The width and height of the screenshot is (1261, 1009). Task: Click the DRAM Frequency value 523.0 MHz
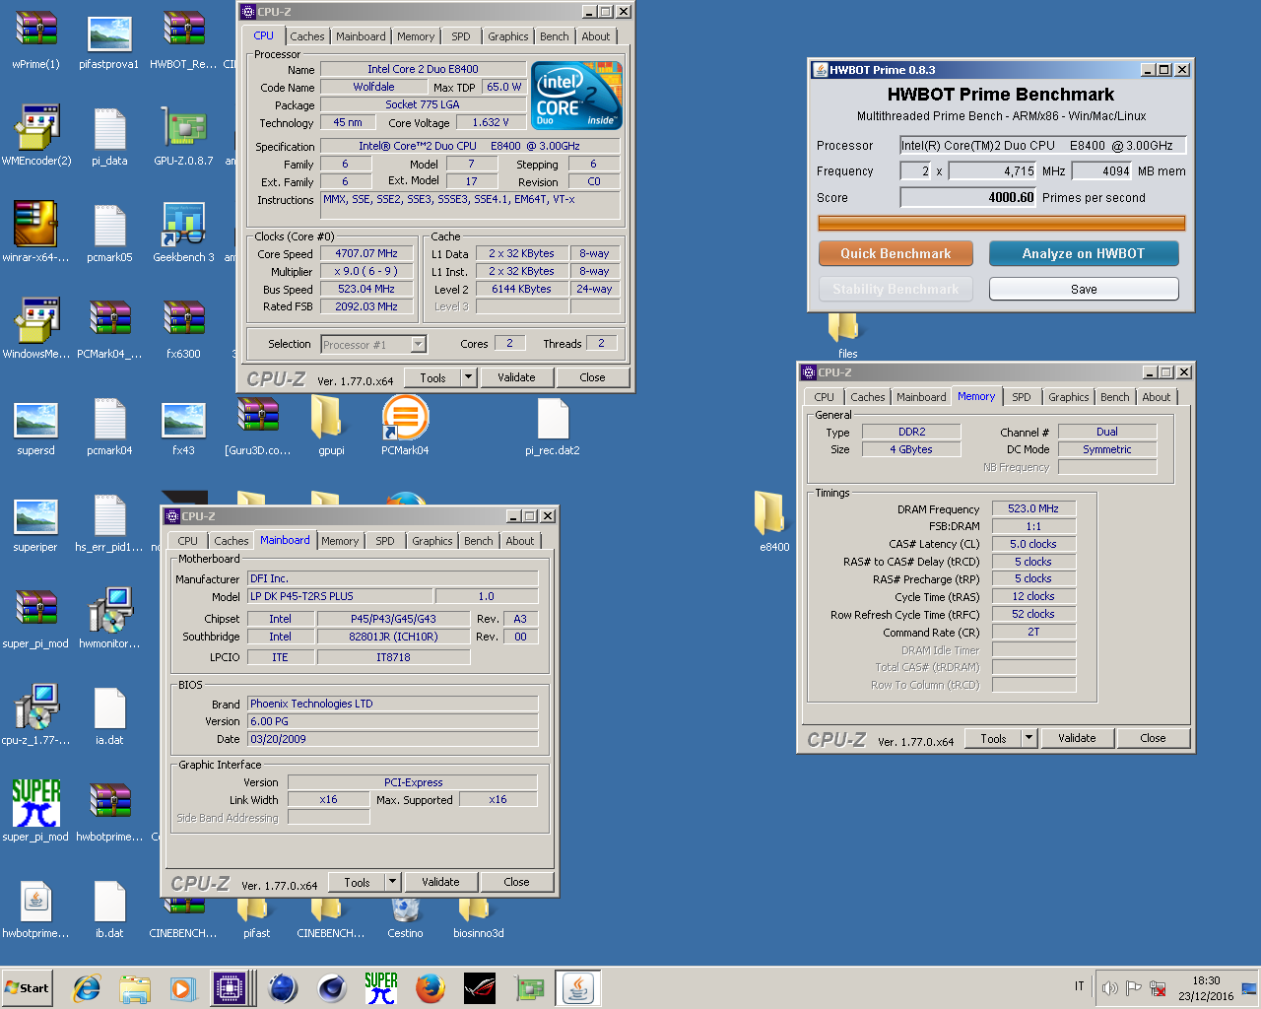tap(1033, 508)
